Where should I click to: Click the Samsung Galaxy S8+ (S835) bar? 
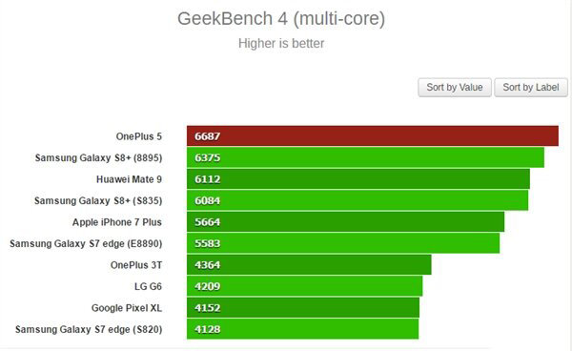pyautogui.click(x=357, y=200)
